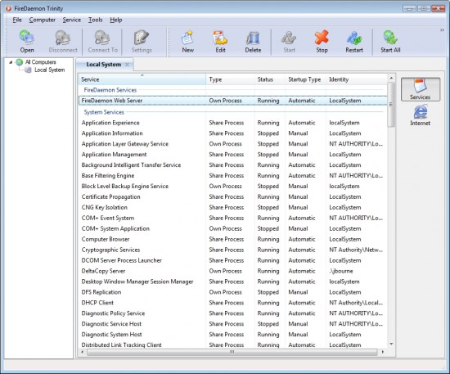Restart the service using Restart icon

354,42
